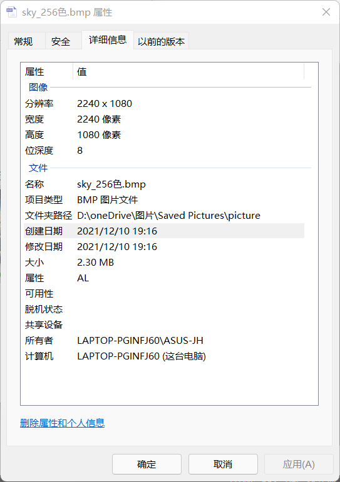The image size is (340, 482).
Task: Select the 分辨率 row label
Action: 39,104
